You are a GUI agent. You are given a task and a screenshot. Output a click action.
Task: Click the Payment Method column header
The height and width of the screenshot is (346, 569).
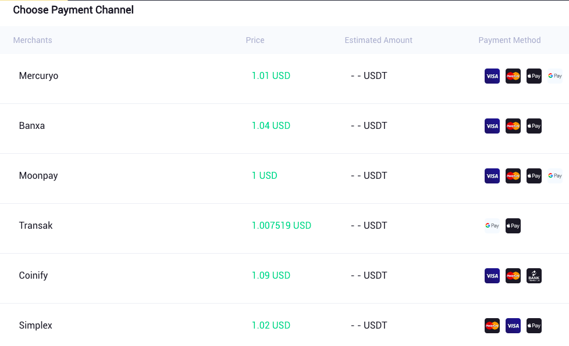[510, 40]
